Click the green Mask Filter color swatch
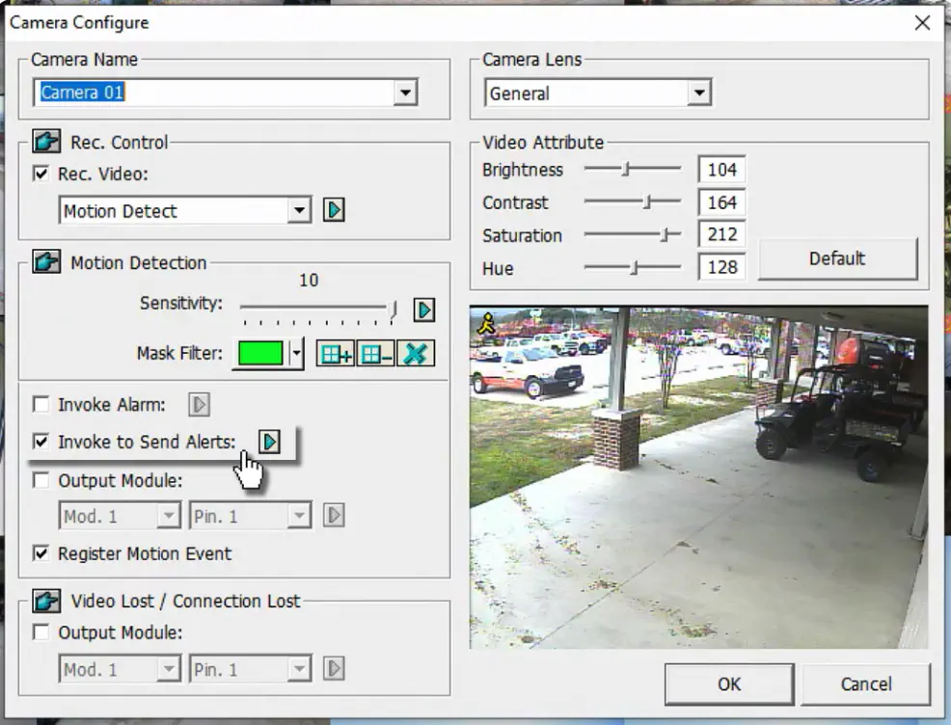Screen dimensions: 951x725 [x=260, y=354]
